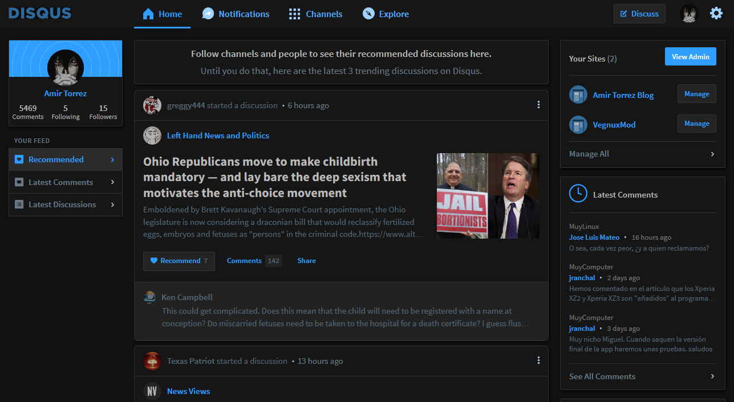This screenshot has height=402, width=734.
Task: Manage the VegnuxMod site
Action: tap(697, 124)
